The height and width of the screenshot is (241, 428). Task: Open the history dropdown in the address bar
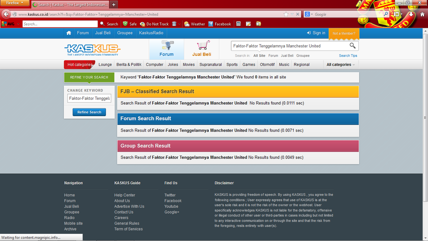[292, 14]
